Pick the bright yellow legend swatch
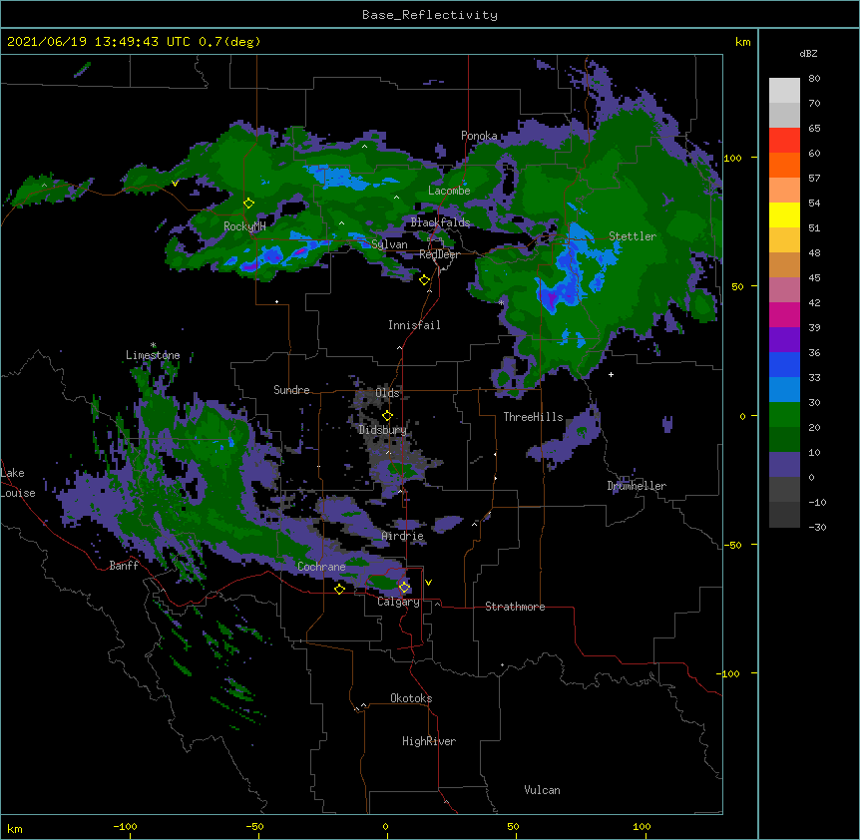 [x=784, y=214]
